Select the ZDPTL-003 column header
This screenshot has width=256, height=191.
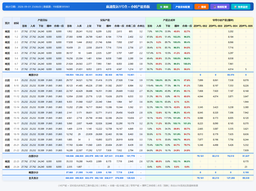[x=216, y=26]
